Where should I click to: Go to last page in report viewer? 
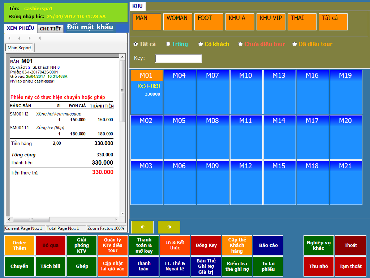[x=40, y=38]
